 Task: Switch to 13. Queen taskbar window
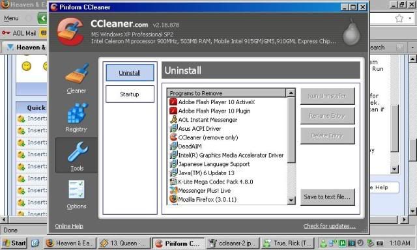click(124, 243)
